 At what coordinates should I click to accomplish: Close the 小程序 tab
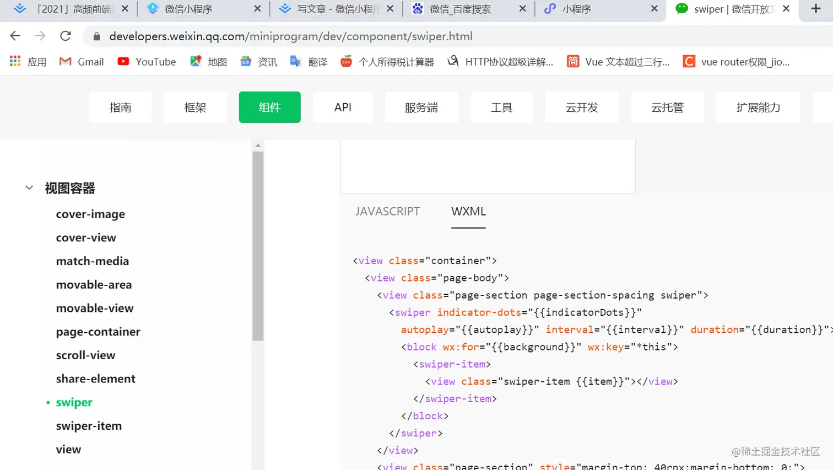pos(654,9)
